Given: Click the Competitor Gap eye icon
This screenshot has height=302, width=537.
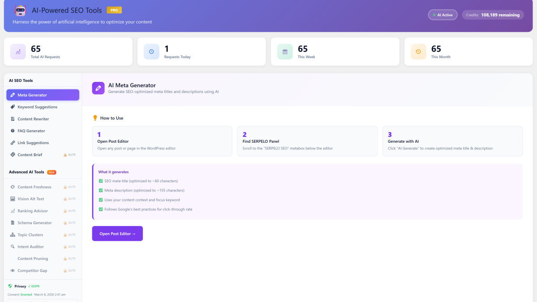Looking at the screenshot, I should point(13,270).
